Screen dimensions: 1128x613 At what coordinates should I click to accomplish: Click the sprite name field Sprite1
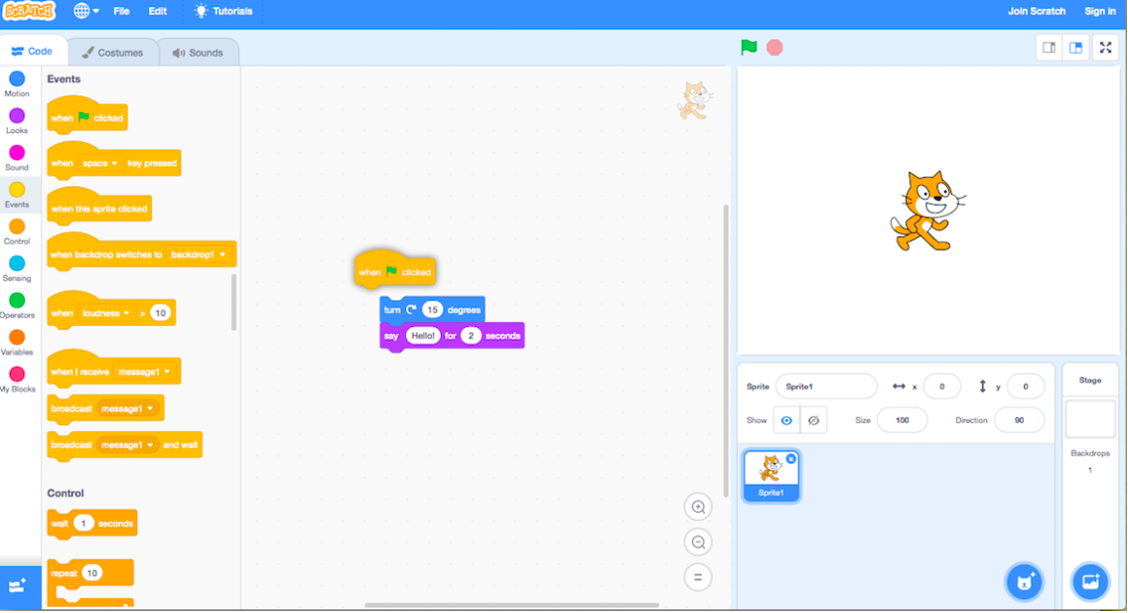826,386
